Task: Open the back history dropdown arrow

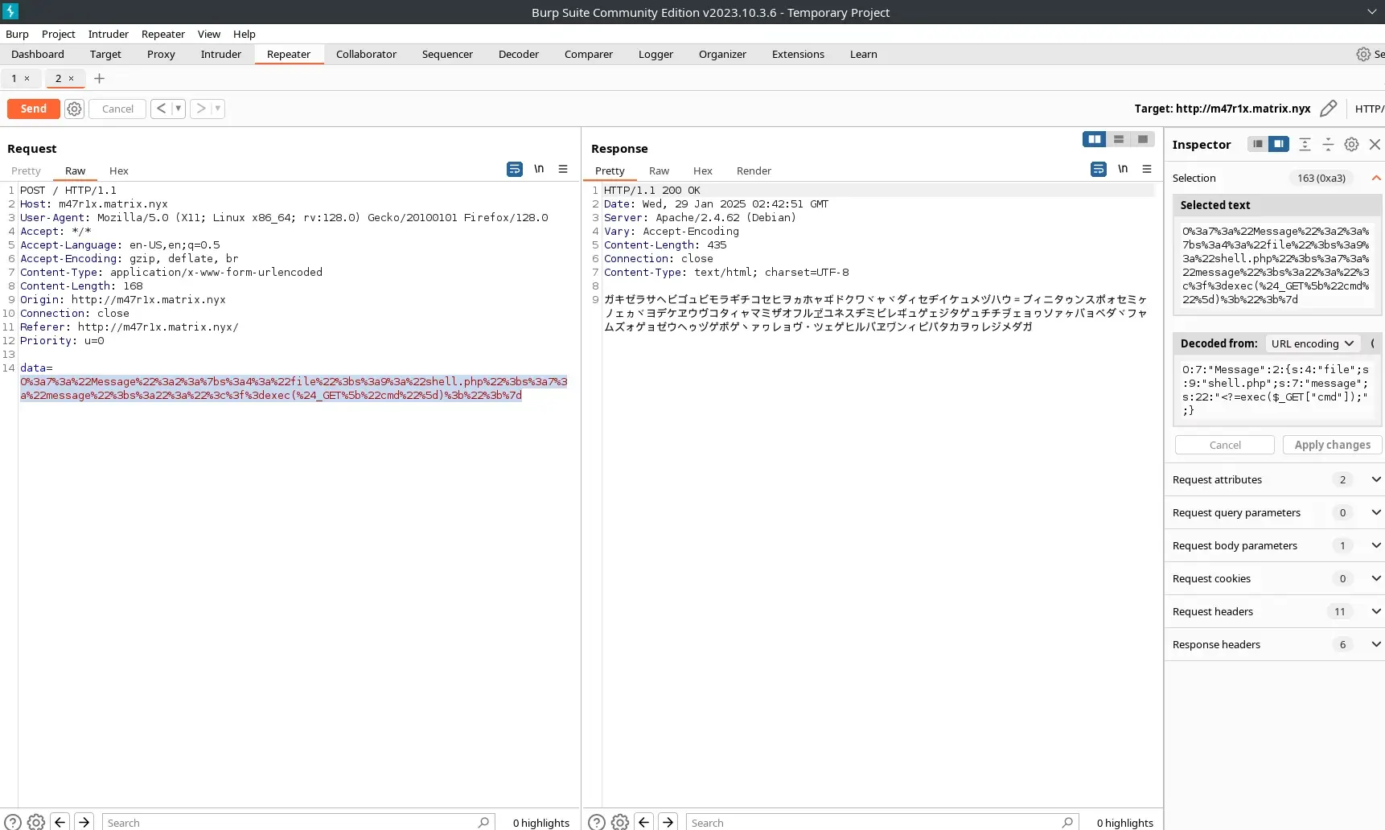Action: tap(179, 109)
